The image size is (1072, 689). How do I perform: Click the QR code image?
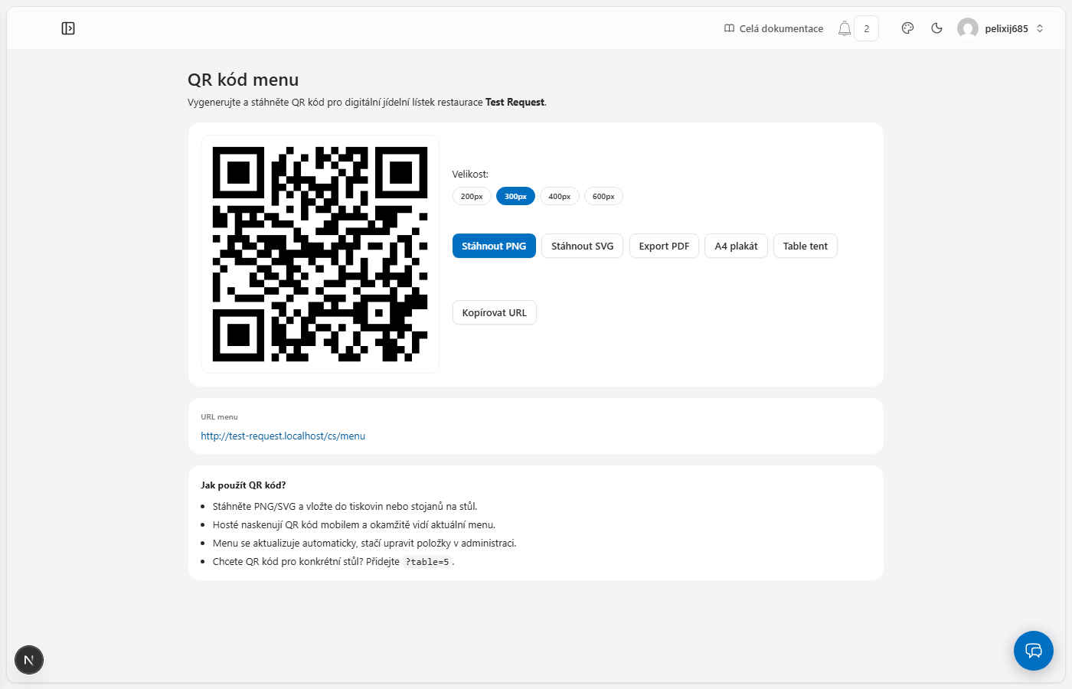click(320, 254)
